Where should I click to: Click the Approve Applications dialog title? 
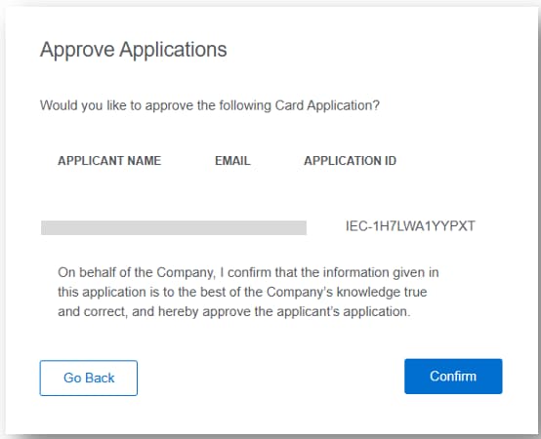[x=134, y=50]
